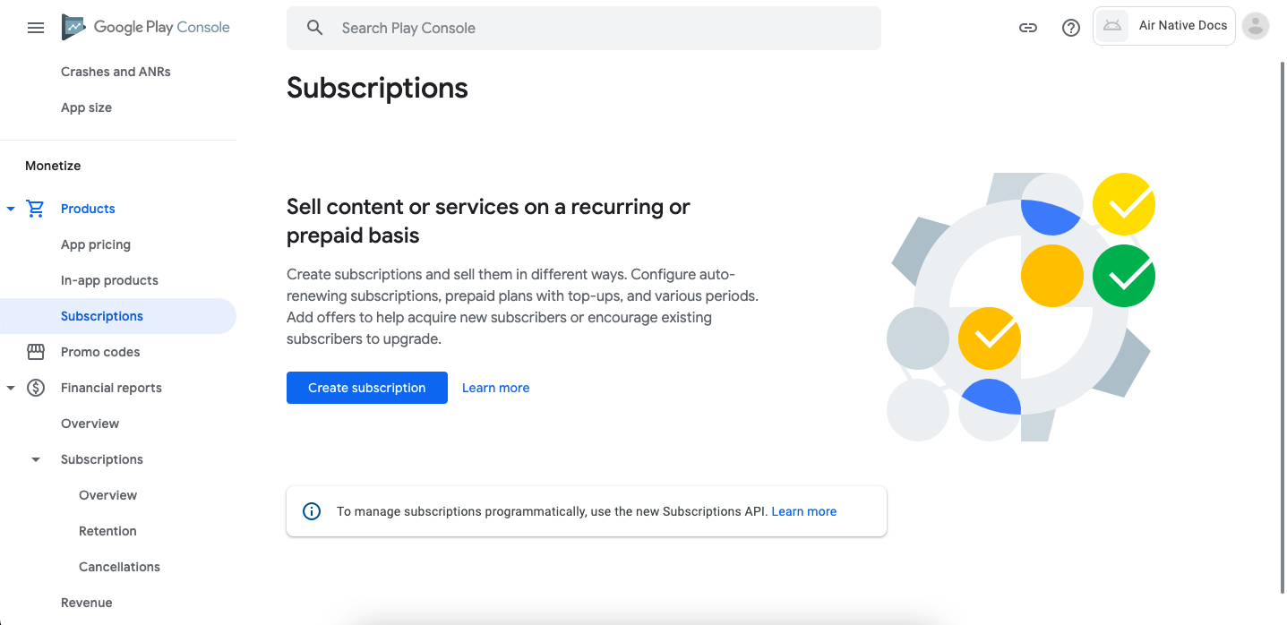Click the search magnifier icon
Viewport: 1287px width, 625px height.
coord(314,28)
